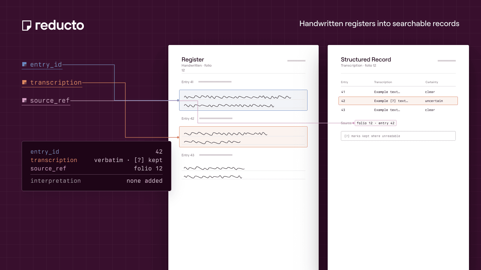Click the headline 'Handwritten registers into searchable records'

tap(379, 24)
